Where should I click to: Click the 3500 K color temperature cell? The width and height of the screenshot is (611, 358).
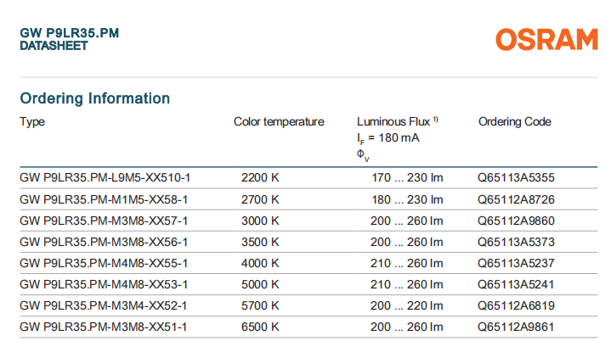tap(260, 242)
